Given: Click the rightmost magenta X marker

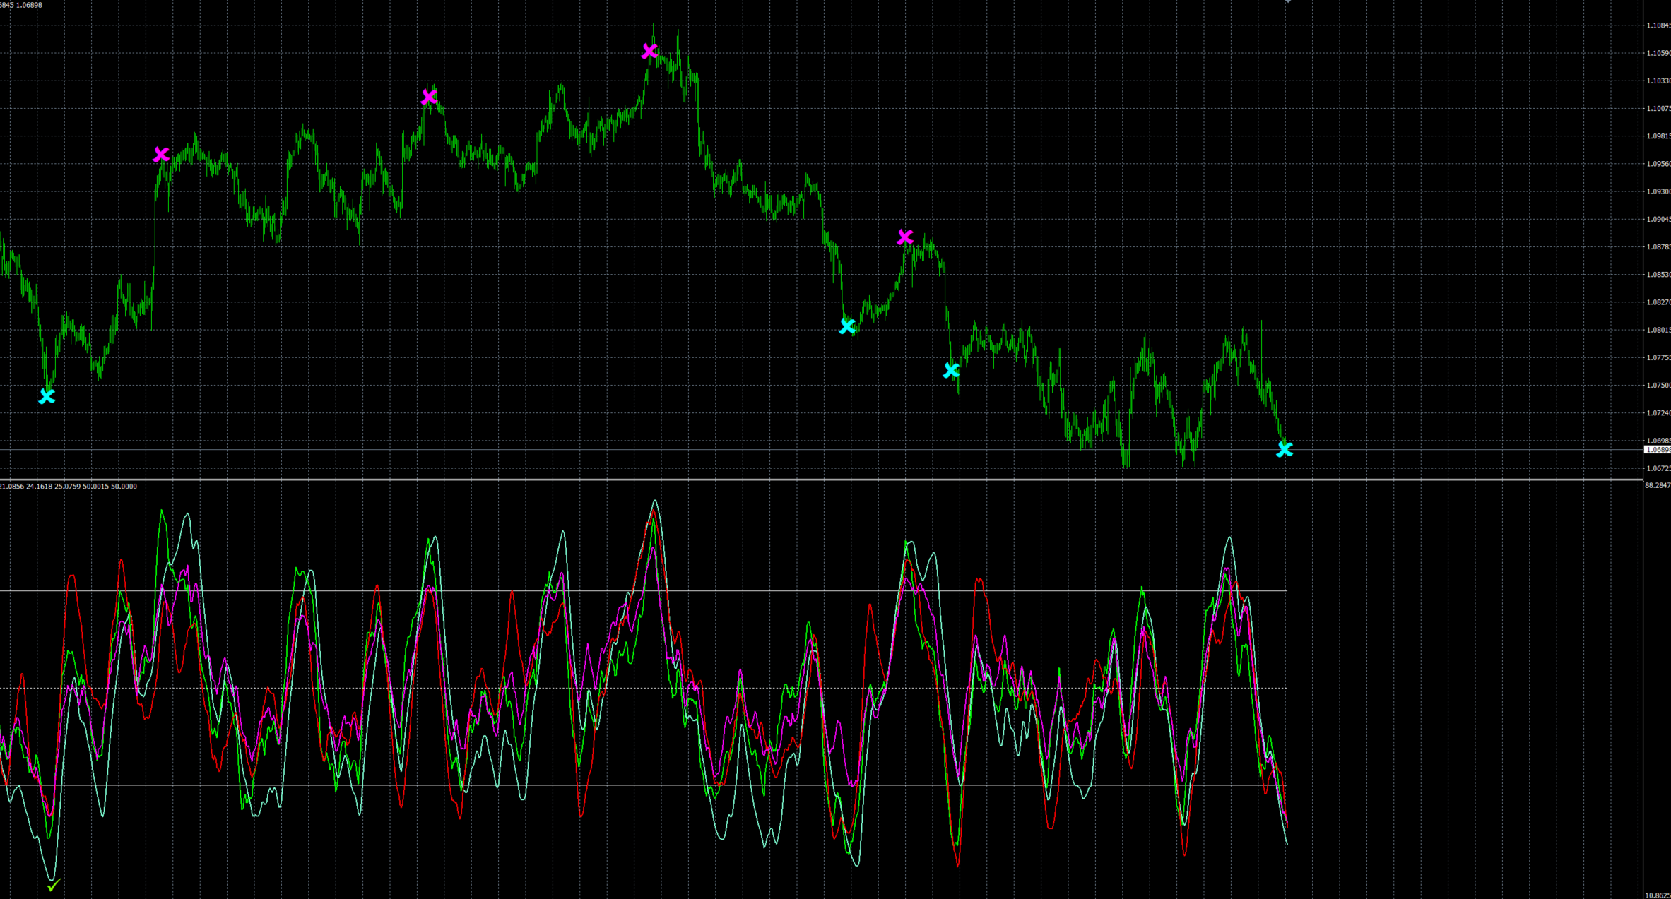Looking at the screenshot, I should click(904, 237).
